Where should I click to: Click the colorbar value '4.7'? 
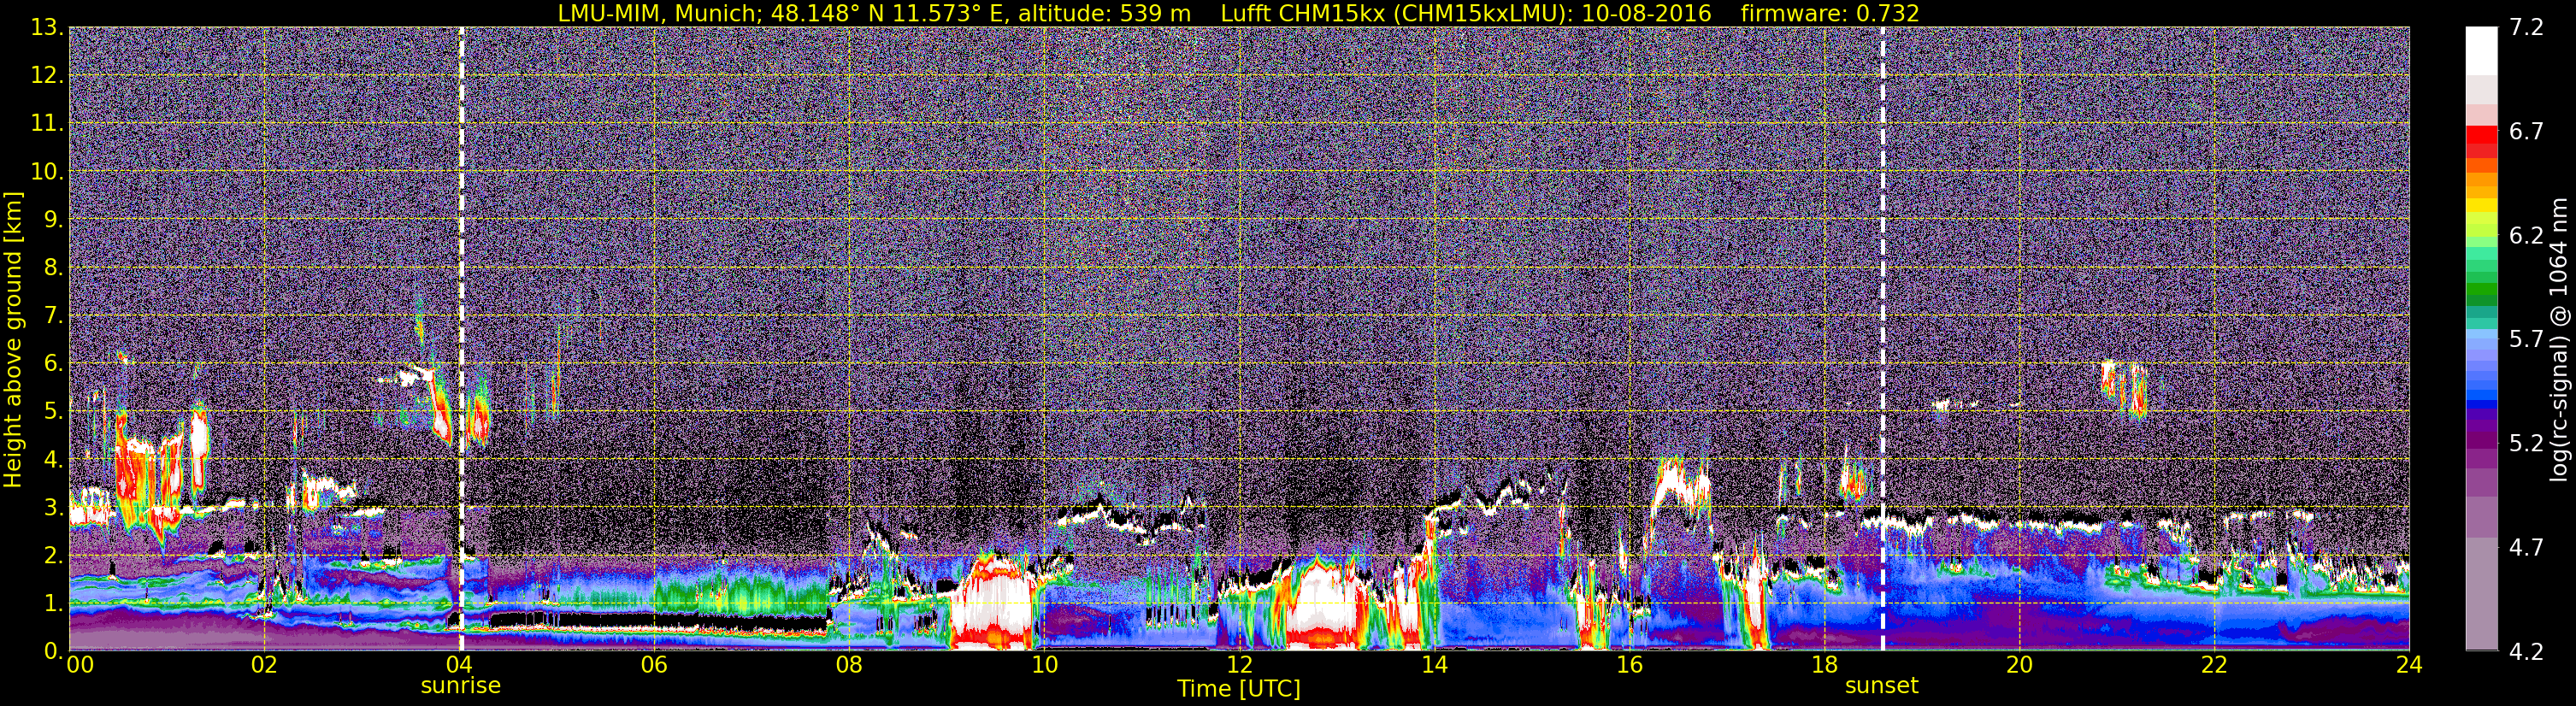click(2526, 547)
